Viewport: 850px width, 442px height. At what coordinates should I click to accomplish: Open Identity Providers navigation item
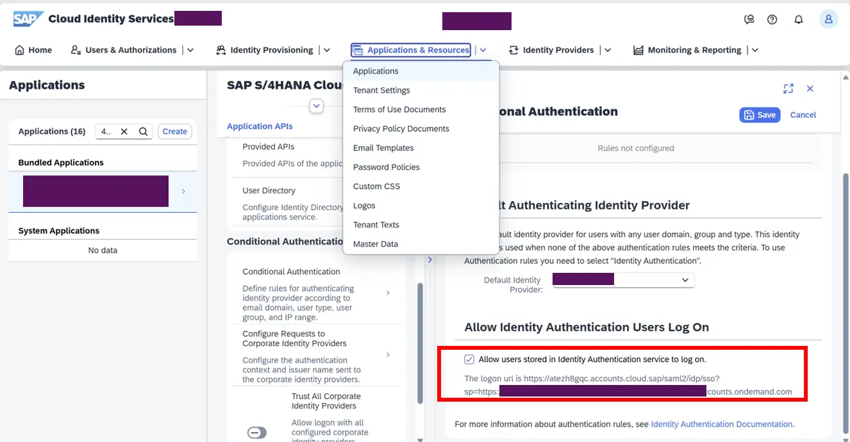point(551,50)
